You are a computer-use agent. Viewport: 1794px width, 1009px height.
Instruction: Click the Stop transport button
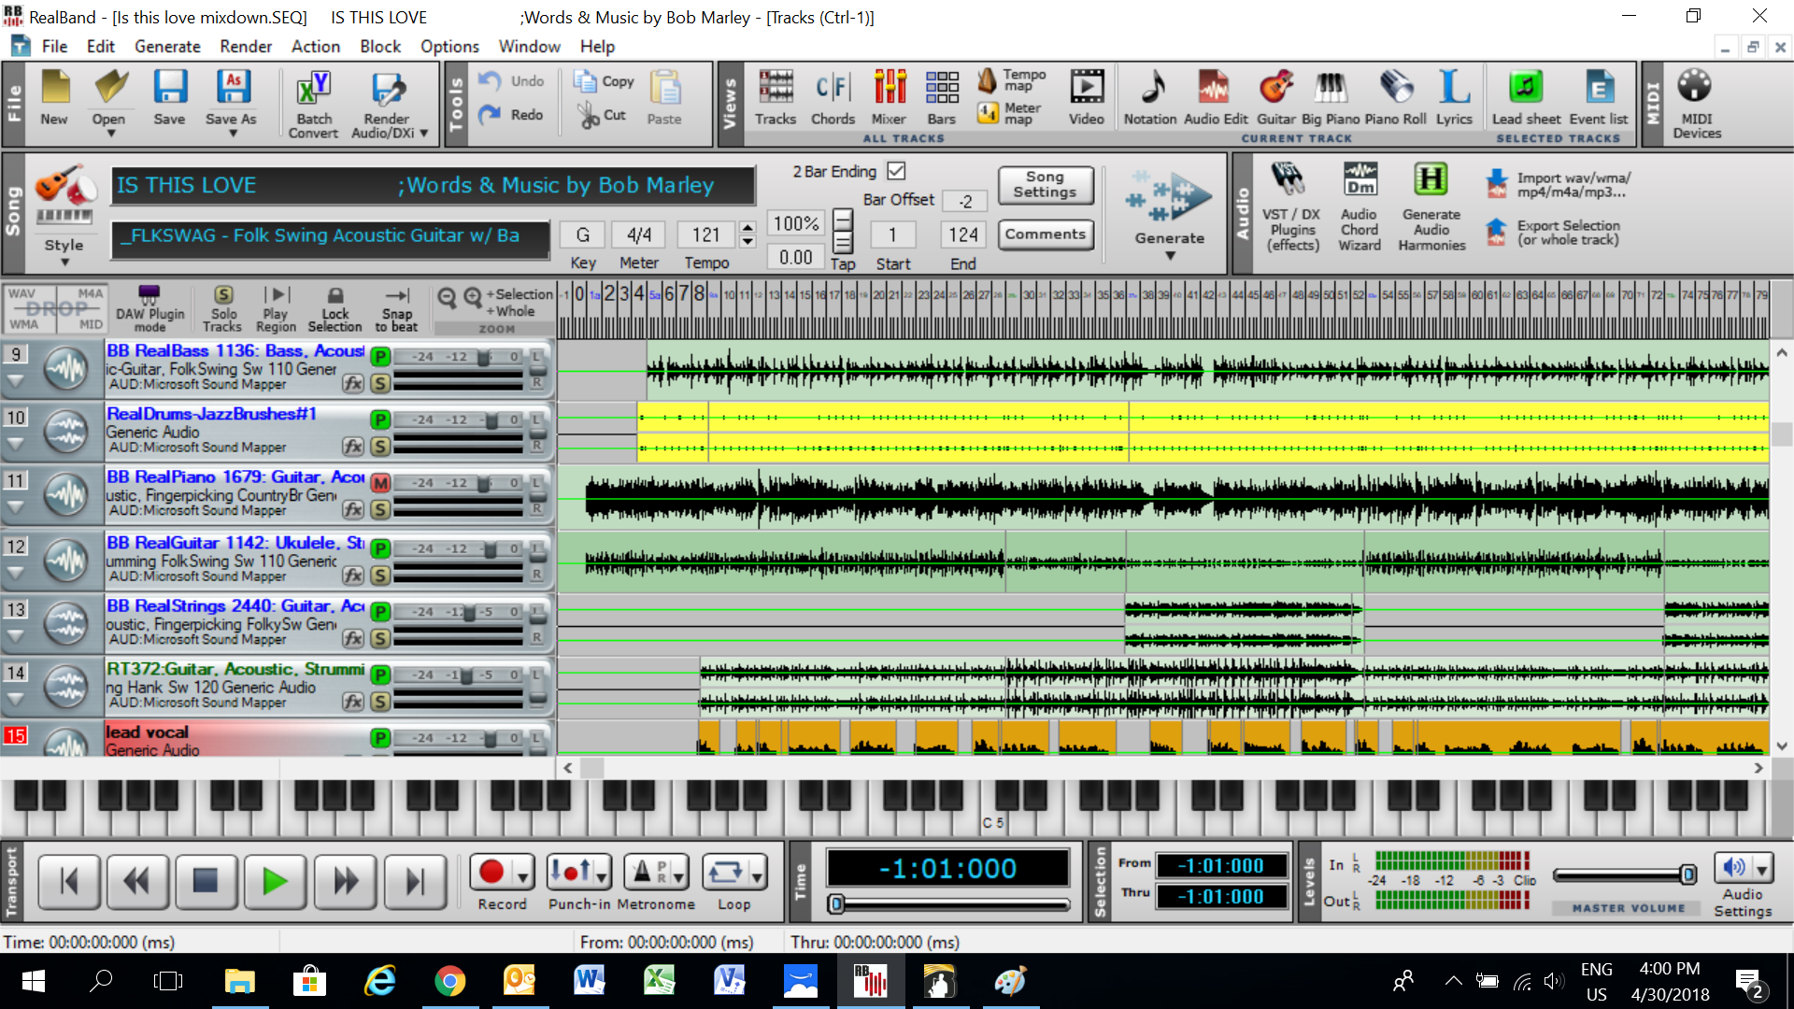(x=205, y=881)
